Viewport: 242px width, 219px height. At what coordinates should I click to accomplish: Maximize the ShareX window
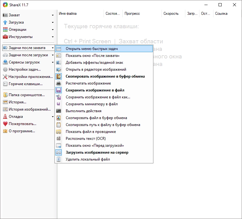[x=220, y=5]
